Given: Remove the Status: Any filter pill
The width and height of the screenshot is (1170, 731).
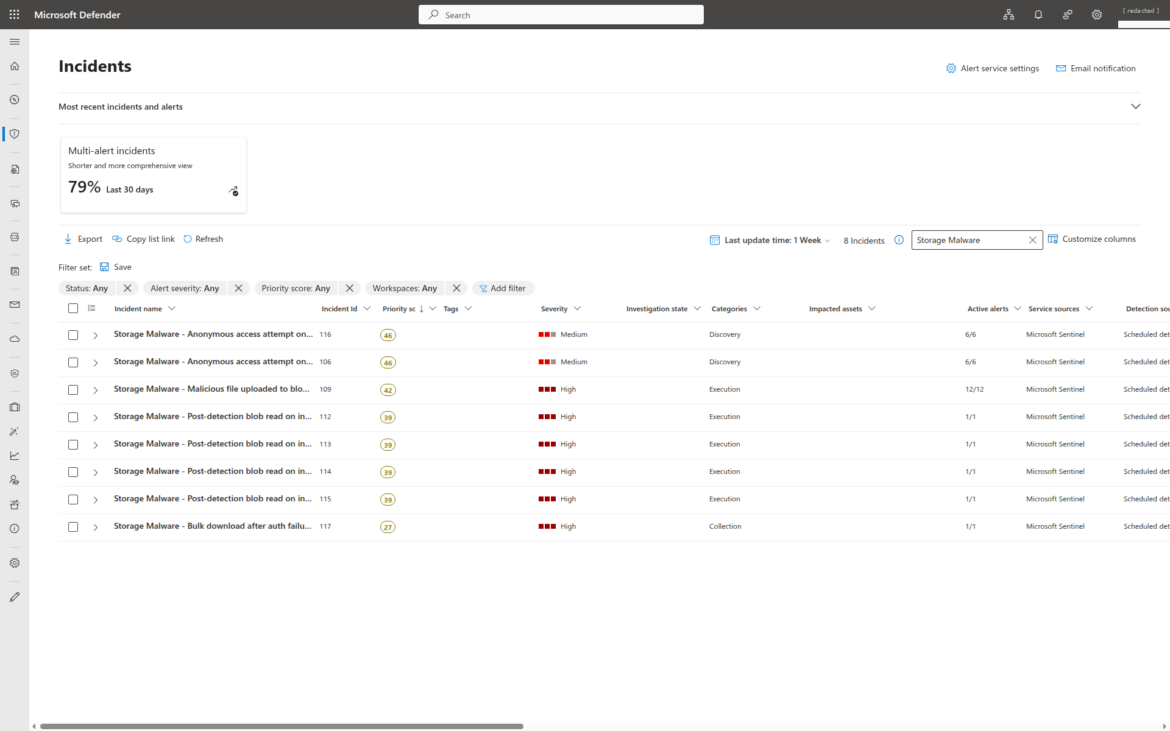Looking at the screenshot, I should pos(127,288).
